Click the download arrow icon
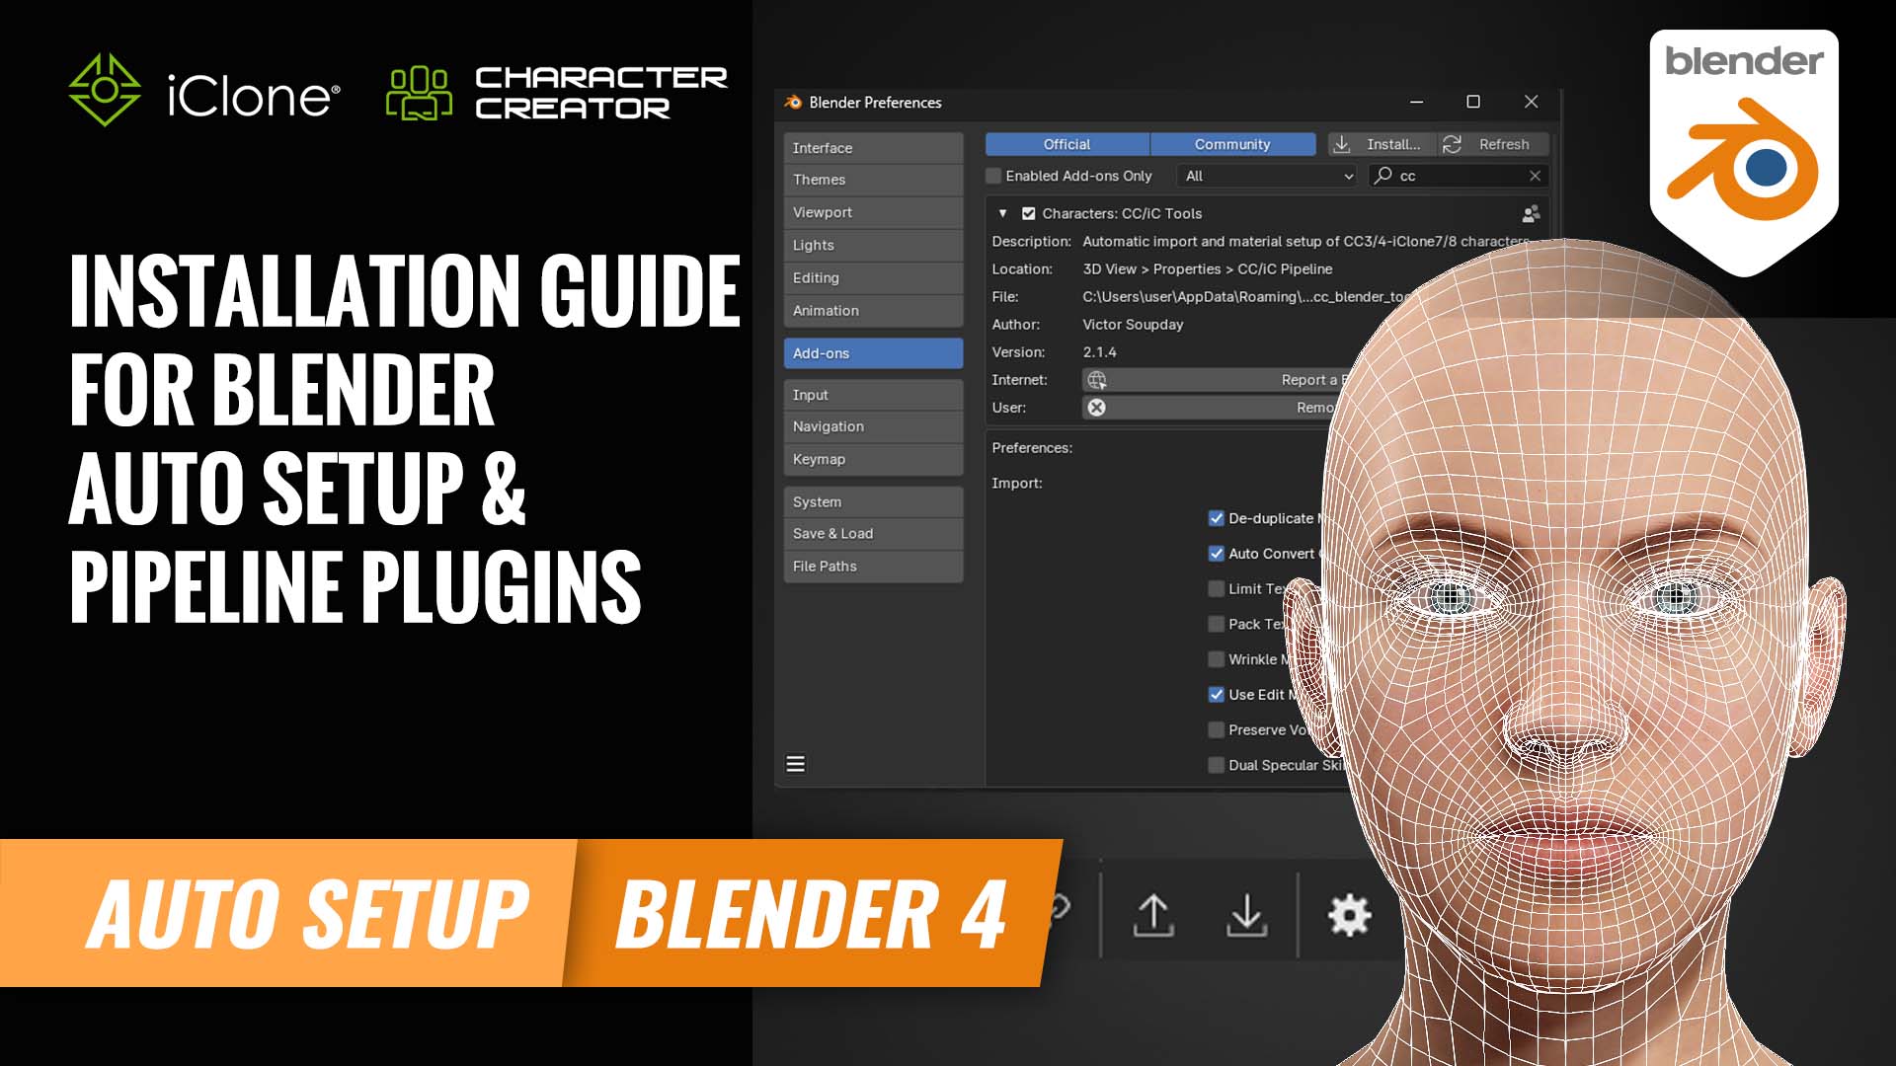The width and height of the screenshot is (1896, 1066). [x=1246, y=914]
